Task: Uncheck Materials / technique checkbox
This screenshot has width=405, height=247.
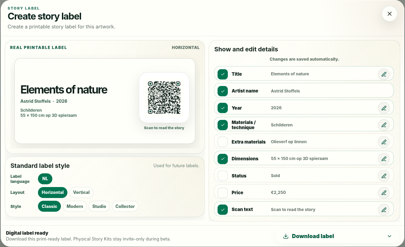Action: [x=223, y=125]
